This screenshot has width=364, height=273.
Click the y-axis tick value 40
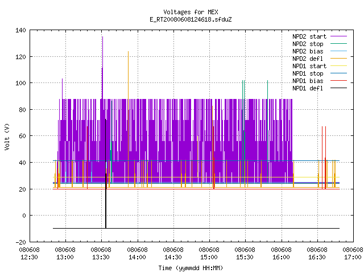(x=22, y=163)
